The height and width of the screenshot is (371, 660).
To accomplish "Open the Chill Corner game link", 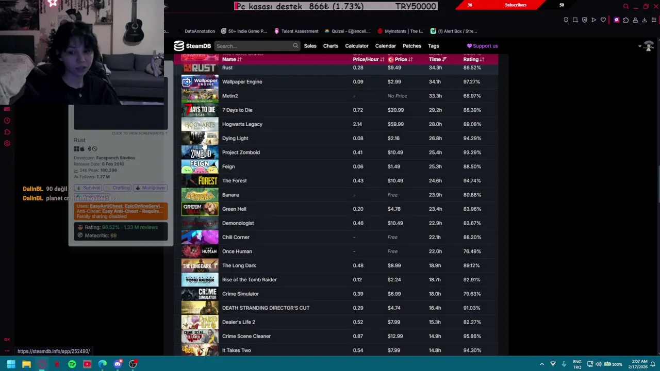I will [x=236, y=238].
